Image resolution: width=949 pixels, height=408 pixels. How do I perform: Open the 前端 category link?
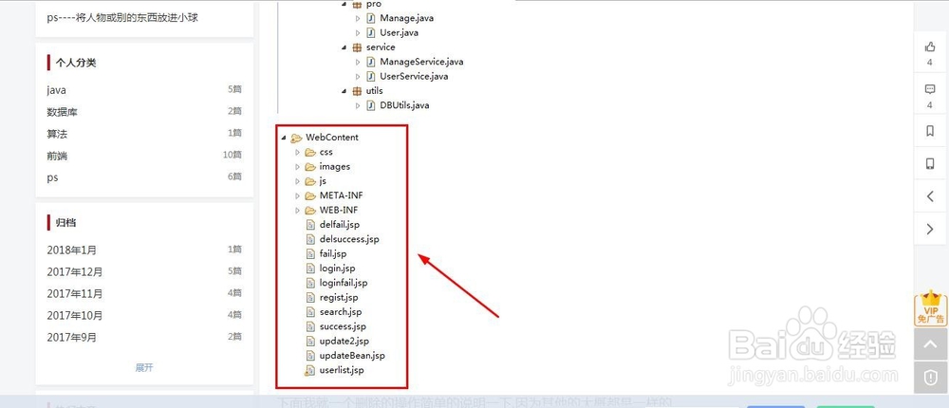click(57, 156)
